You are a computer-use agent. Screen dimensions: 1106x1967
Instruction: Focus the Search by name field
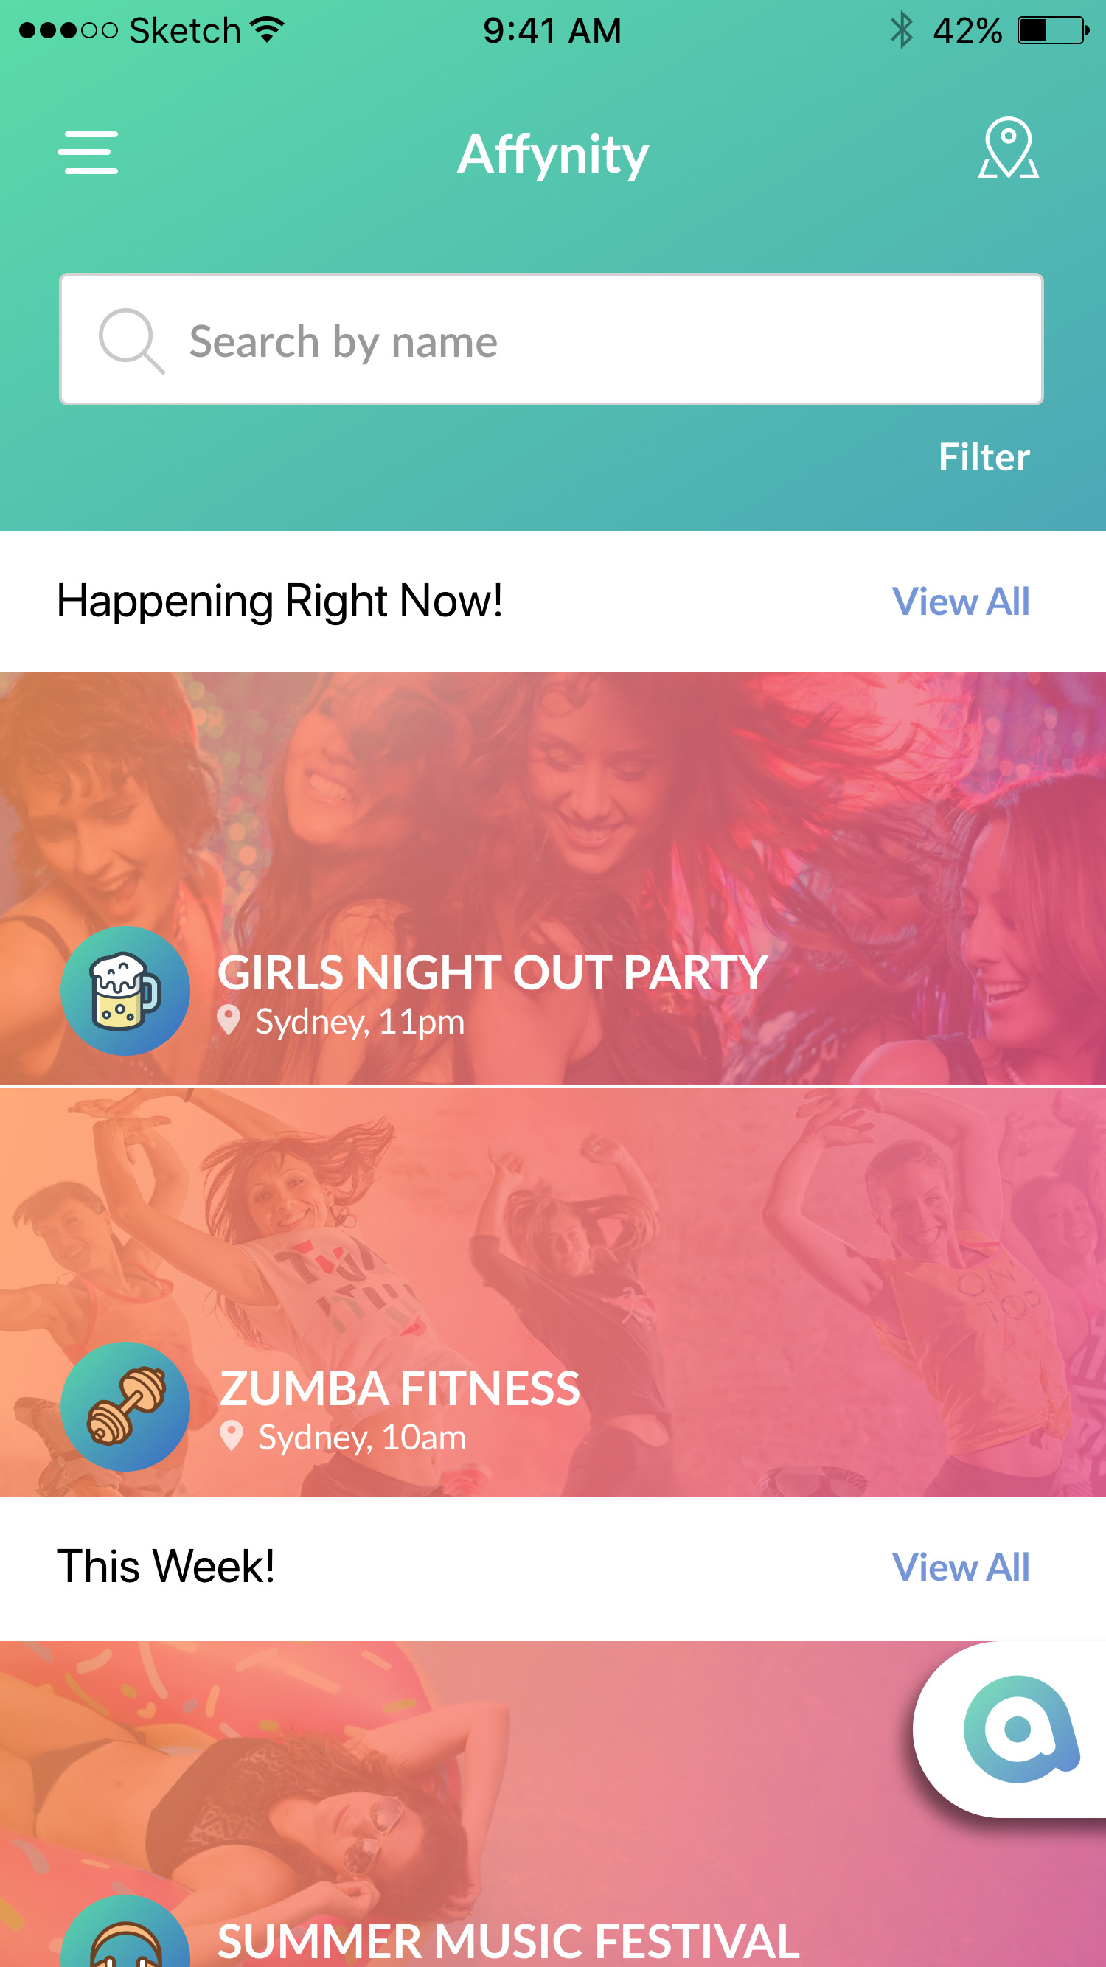pos(552,340)
